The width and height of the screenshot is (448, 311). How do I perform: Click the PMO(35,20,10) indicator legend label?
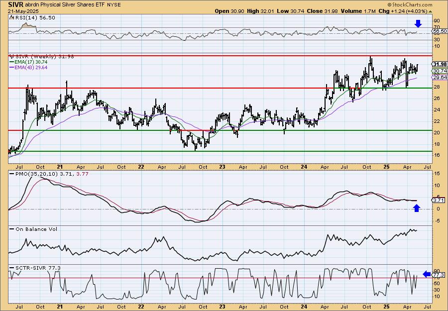tap(36, 174)
